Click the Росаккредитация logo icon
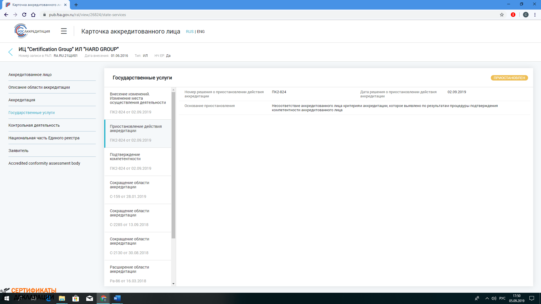 (32, 31)
